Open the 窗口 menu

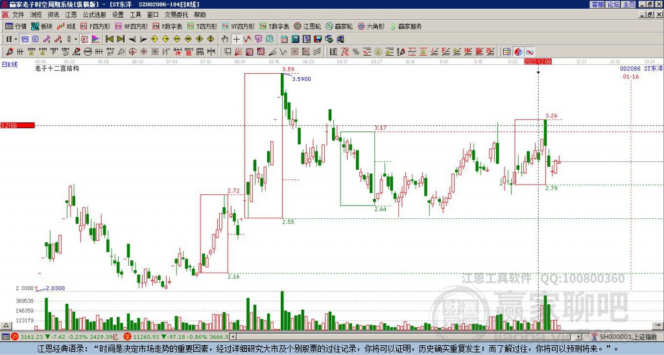point(152,15)
